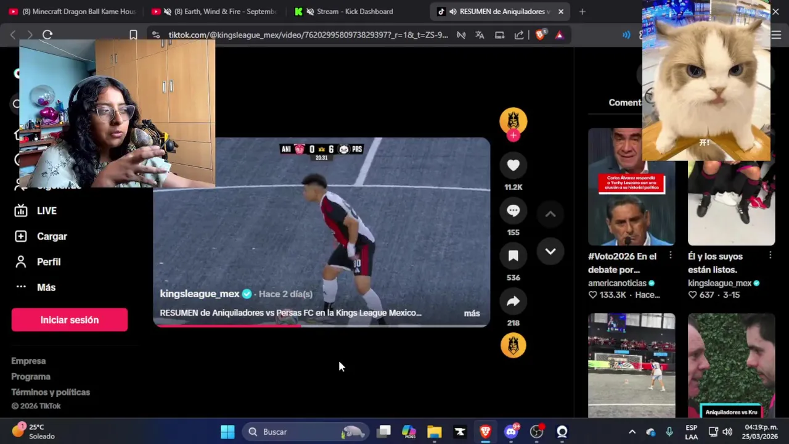Image resolution: width=789 pixels, height=444 pixels.
Task: Follow creator via the red plus badge
Action: 513,136
